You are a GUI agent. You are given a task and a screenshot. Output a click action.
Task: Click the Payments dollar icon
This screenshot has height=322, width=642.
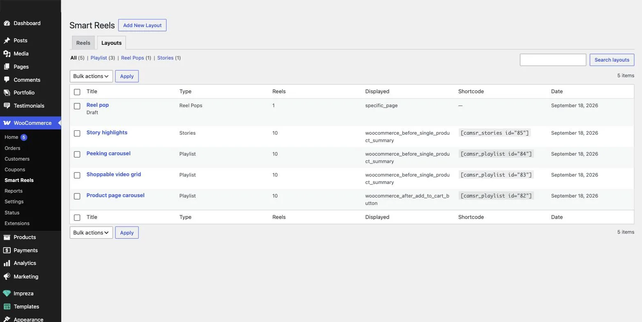7,251
